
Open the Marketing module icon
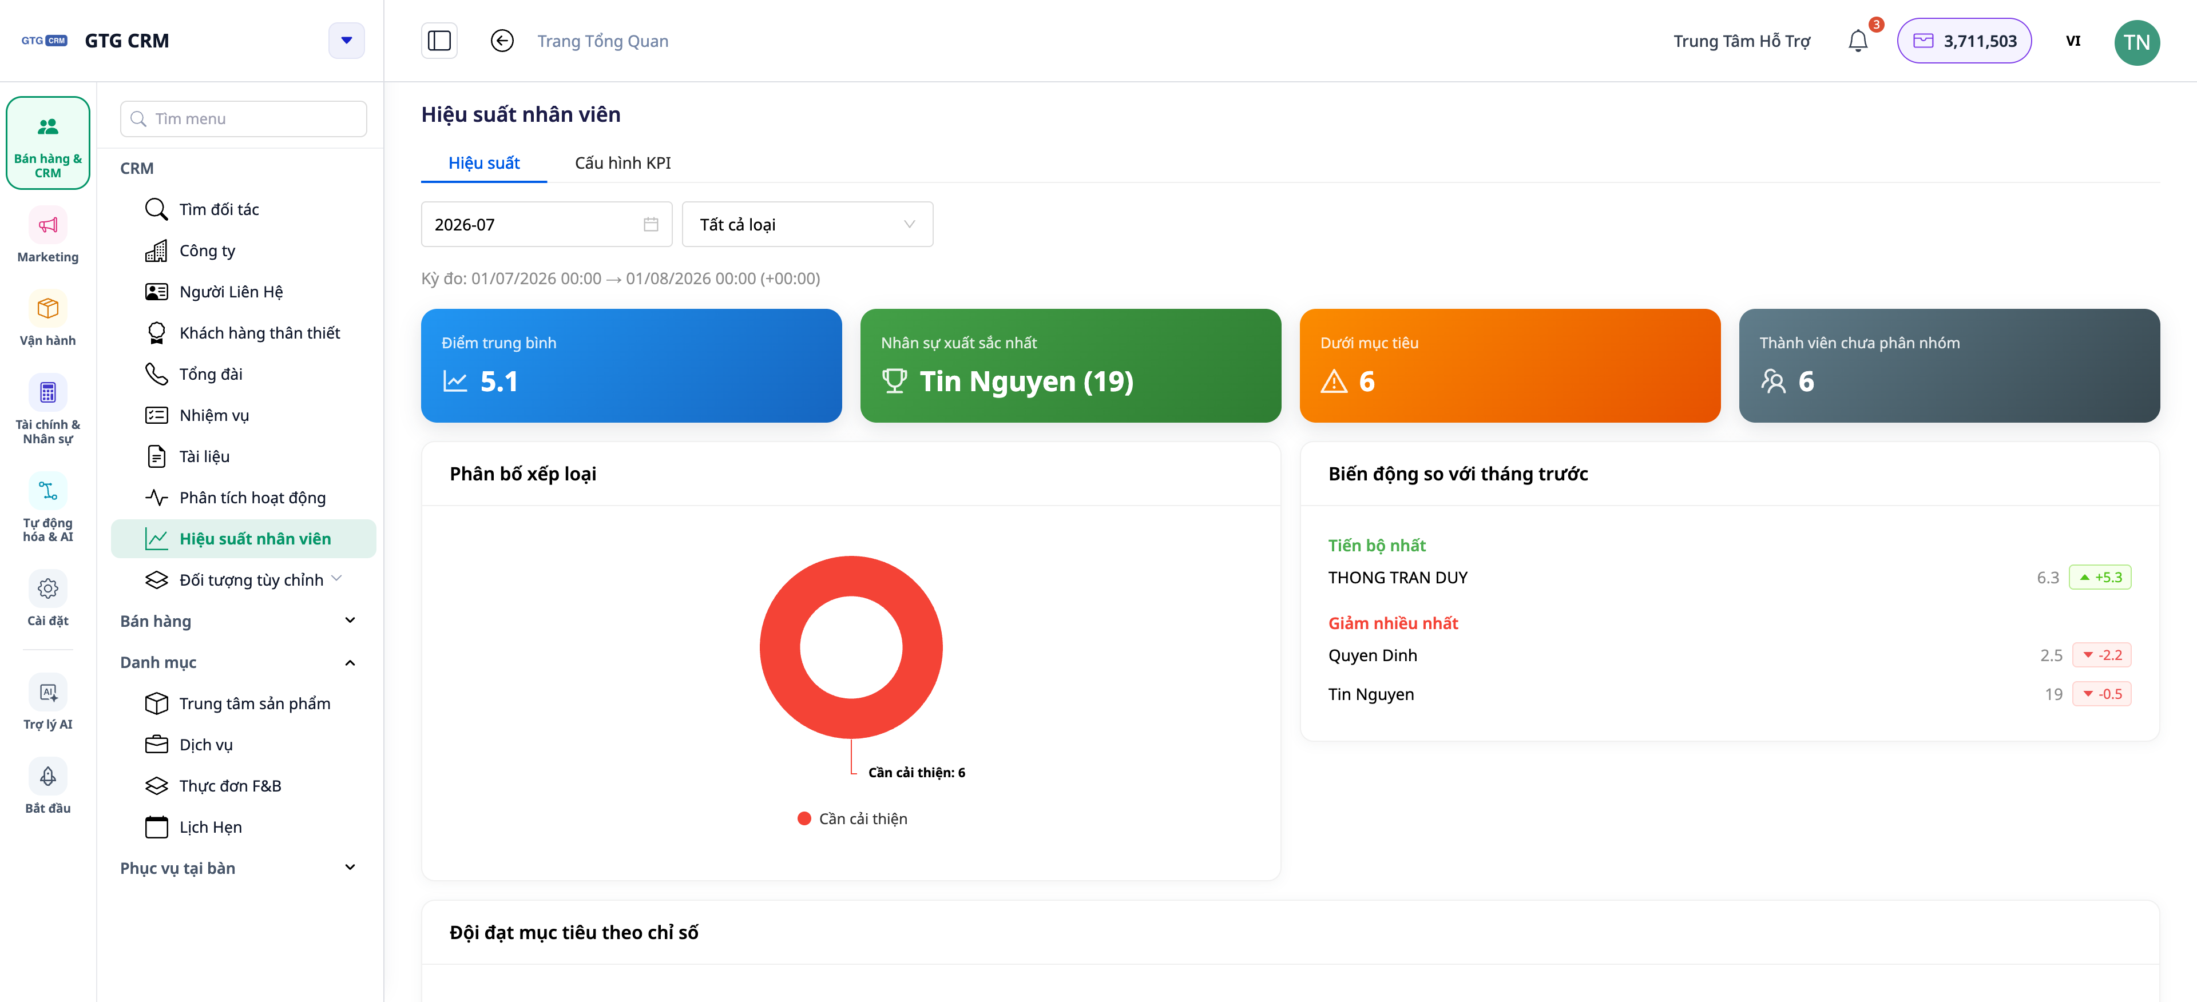(x=47, y=224)
